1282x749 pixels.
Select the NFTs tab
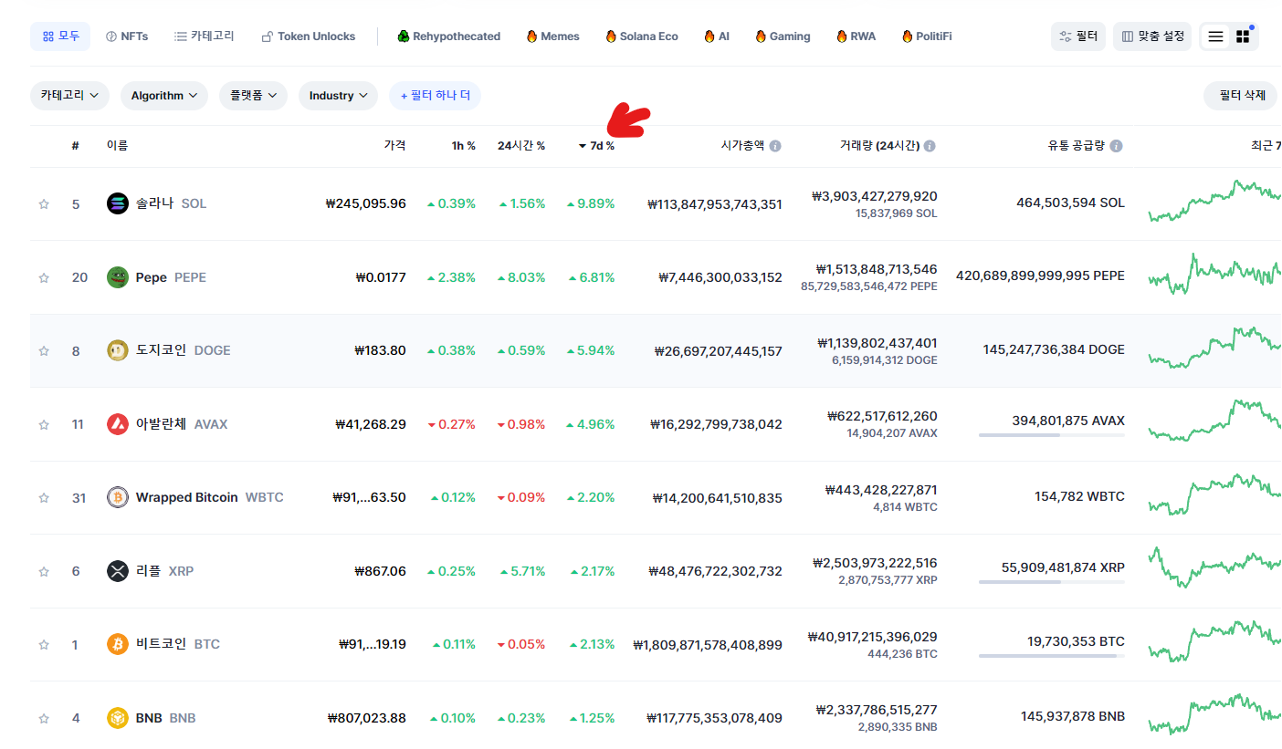pyautogui.click(x=127, y=36)
